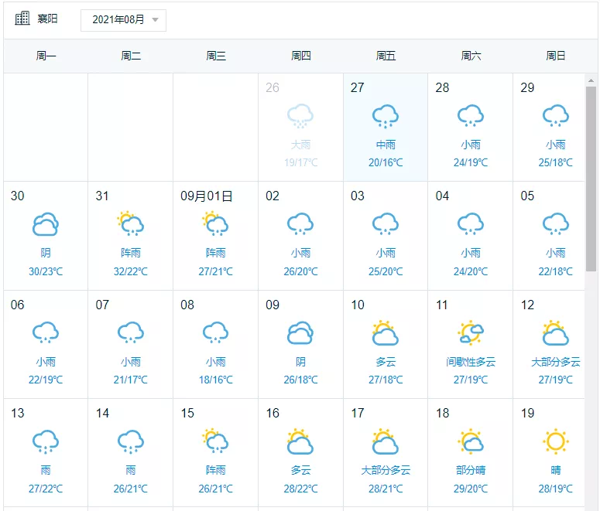Screen dimensions: 600x511
Task: Click the mostly cloudy icon on day 17
Action: pos(386,441)
